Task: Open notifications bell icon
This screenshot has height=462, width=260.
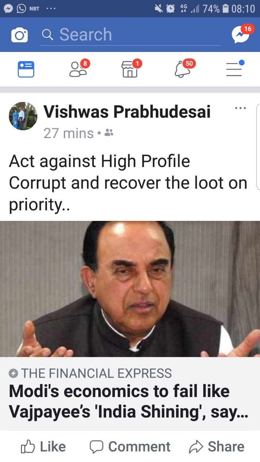Action: click(x=183, y=69)
